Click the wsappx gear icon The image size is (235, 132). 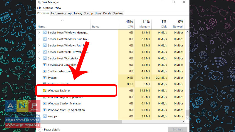[x=45, y=116]
